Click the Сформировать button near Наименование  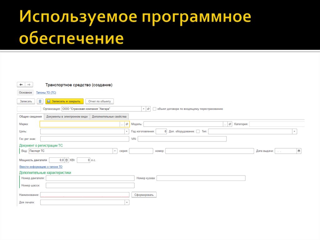click(x=144, y=194)
